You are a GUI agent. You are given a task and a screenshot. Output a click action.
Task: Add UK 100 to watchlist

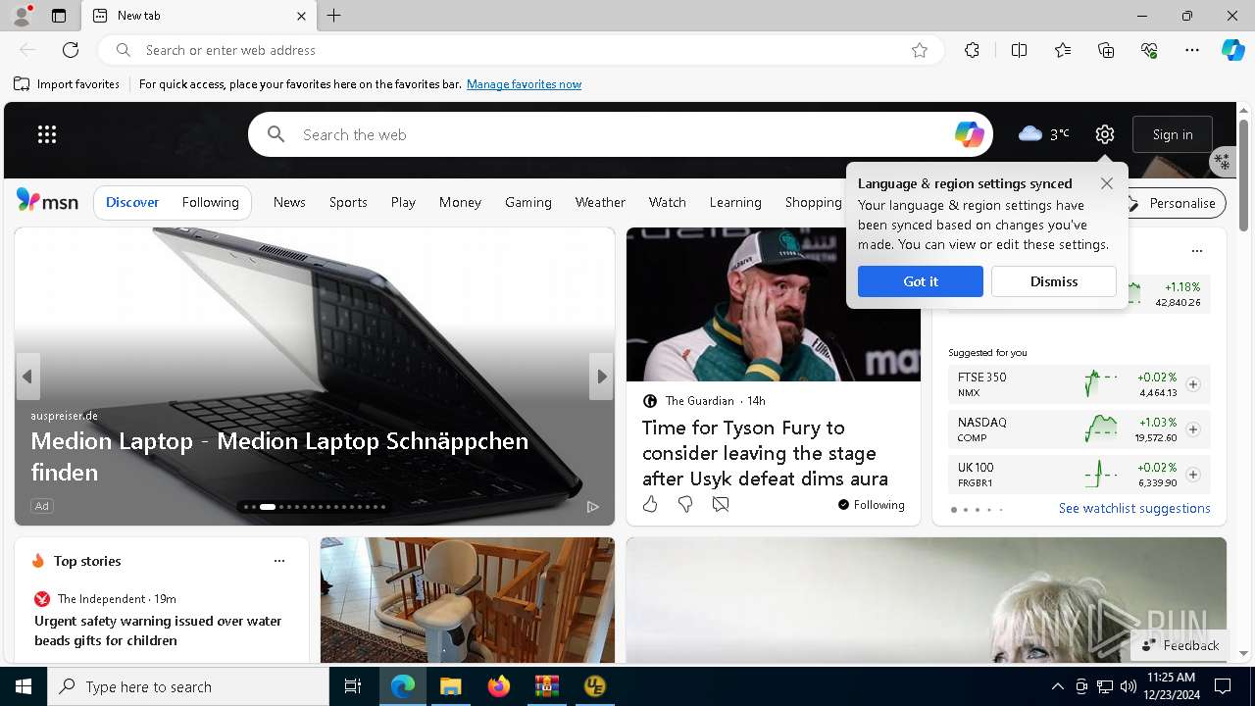[x=1193, y=475]
